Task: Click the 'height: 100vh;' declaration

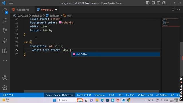Action: [41, 31]
